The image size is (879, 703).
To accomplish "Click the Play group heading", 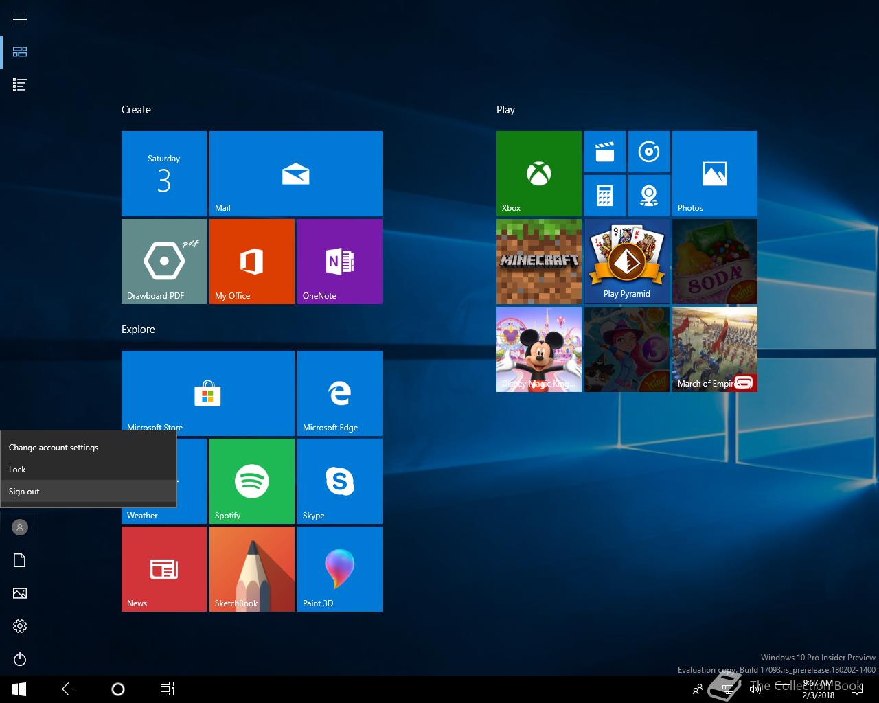I will click(505, 110).
